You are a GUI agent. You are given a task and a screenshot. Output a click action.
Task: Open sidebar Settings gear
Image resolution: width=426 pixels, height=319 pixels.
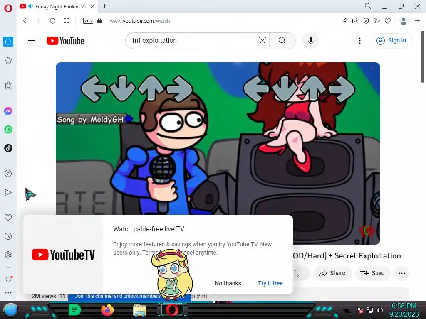click(x=8, y=255)
